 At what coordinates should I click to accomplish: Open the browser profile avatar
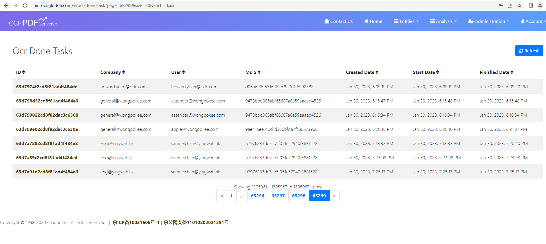click(x=540, y=5)
